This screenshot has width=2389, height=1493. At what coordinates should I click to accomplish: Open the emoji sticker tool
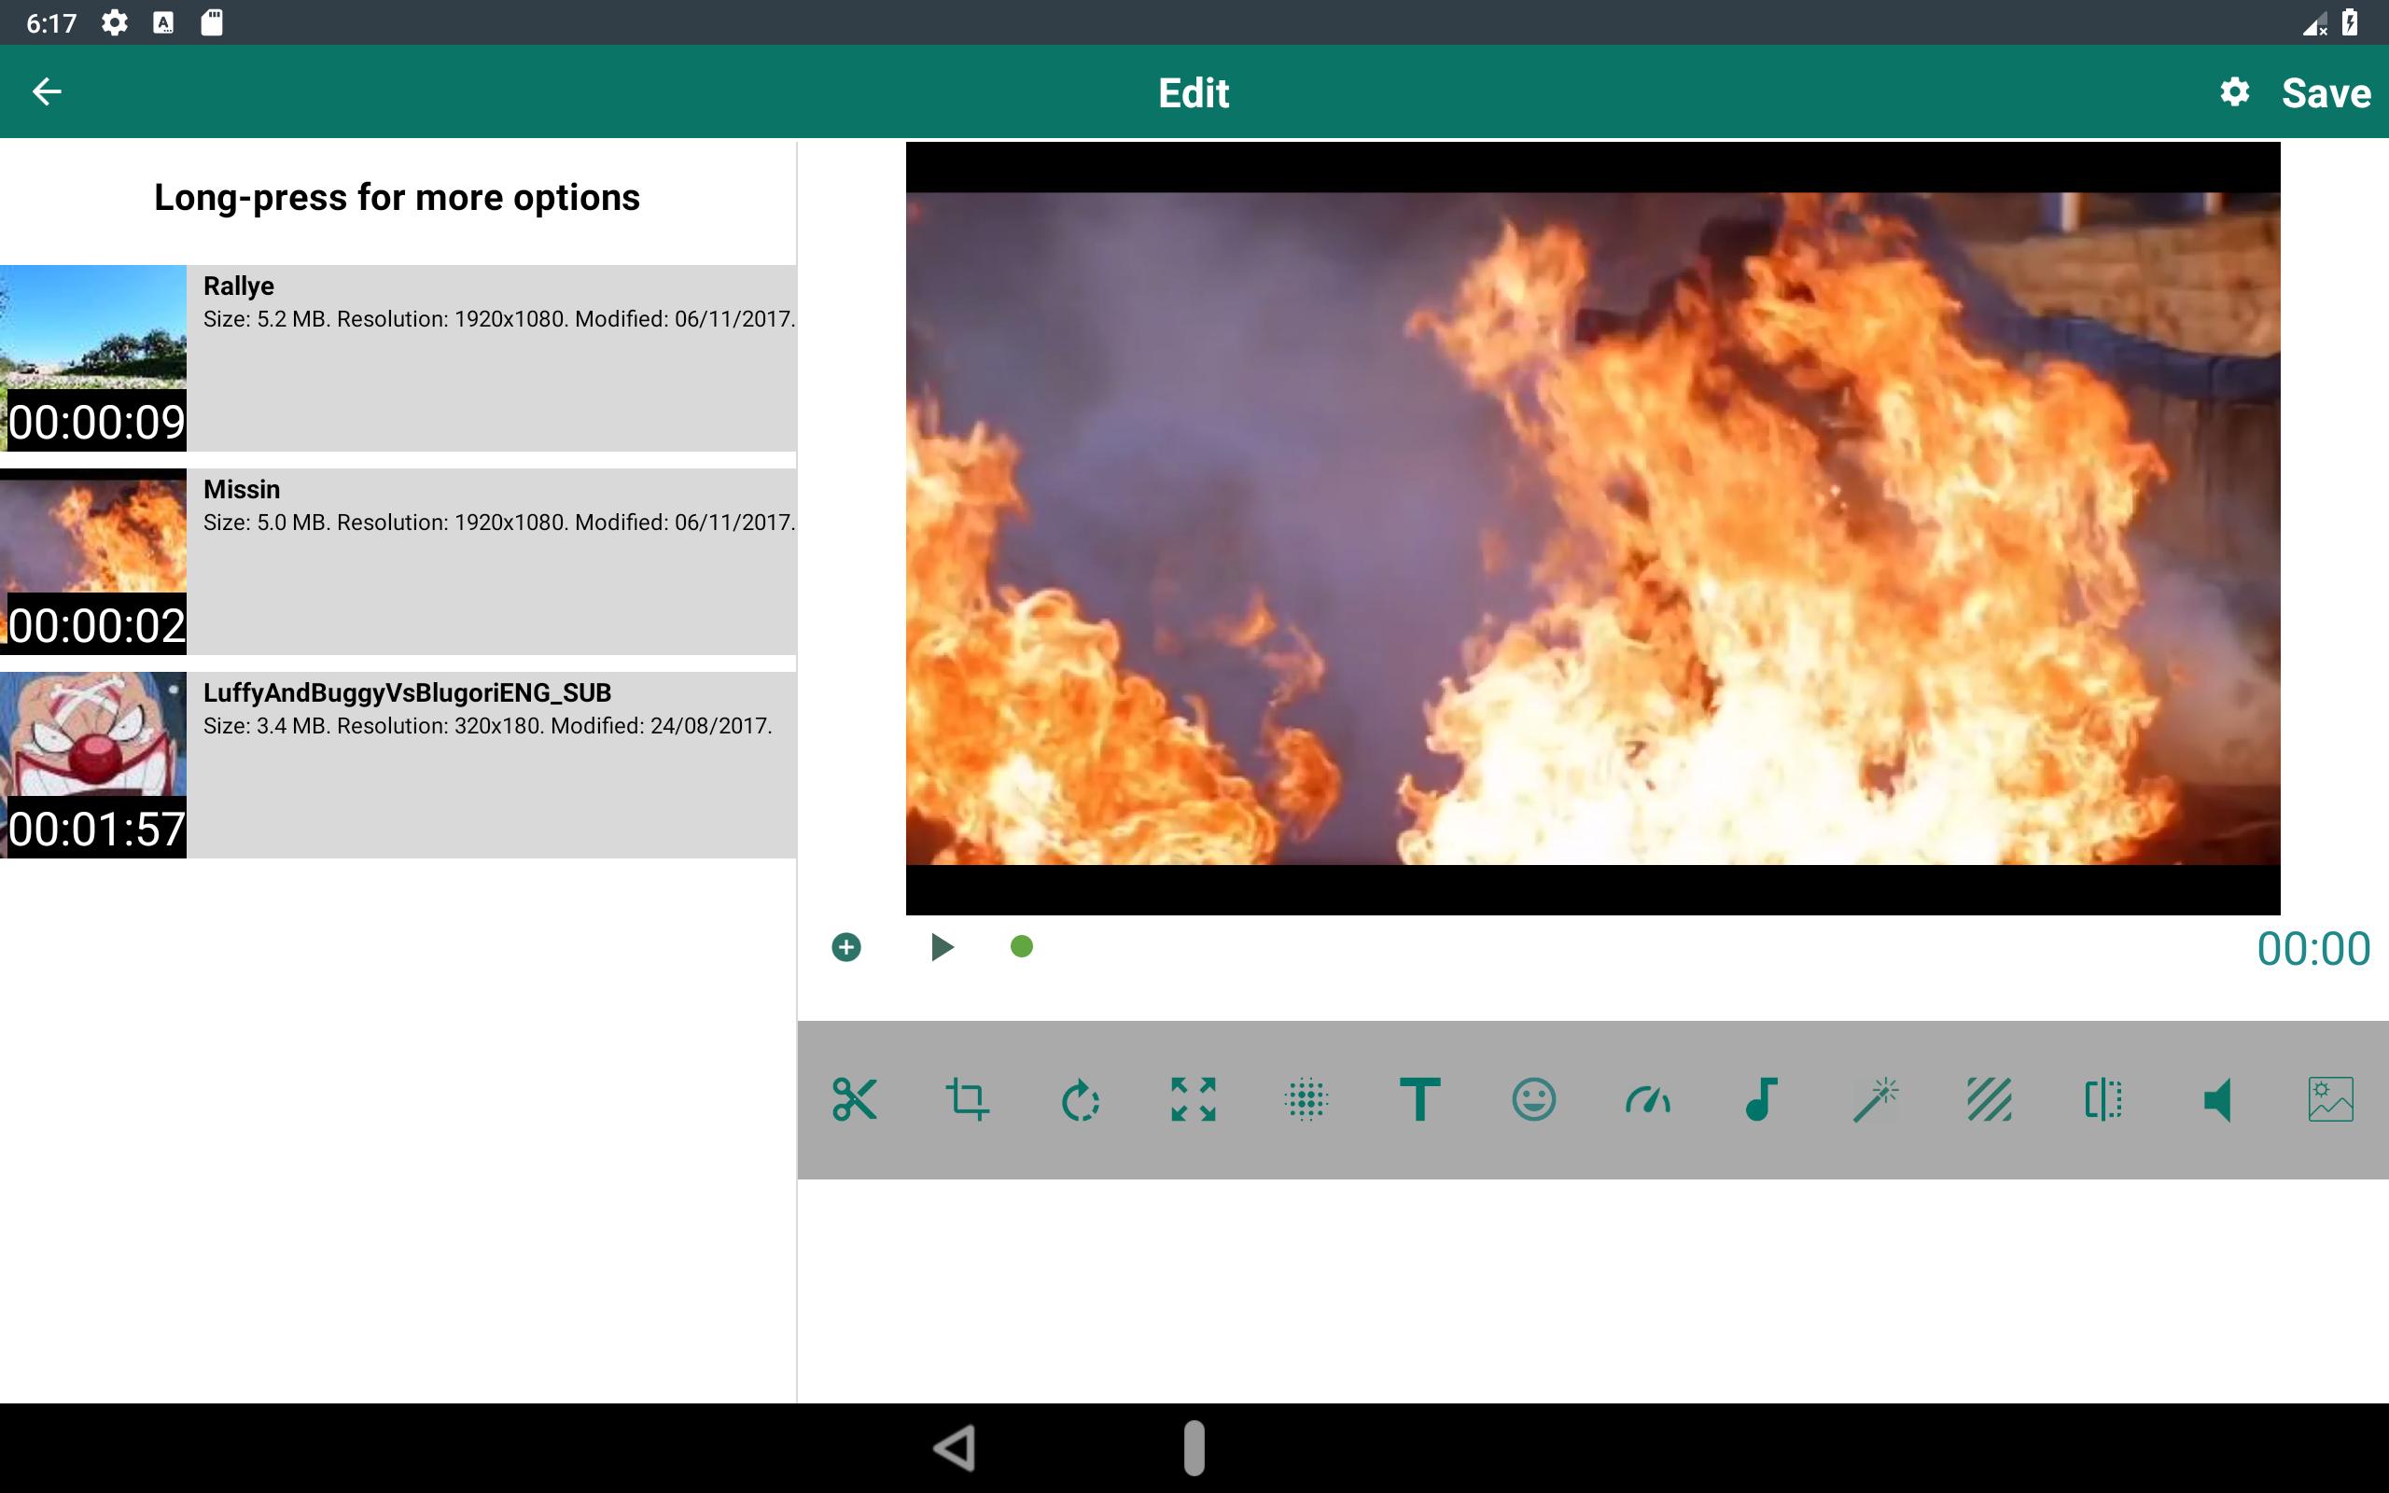1533,1099
